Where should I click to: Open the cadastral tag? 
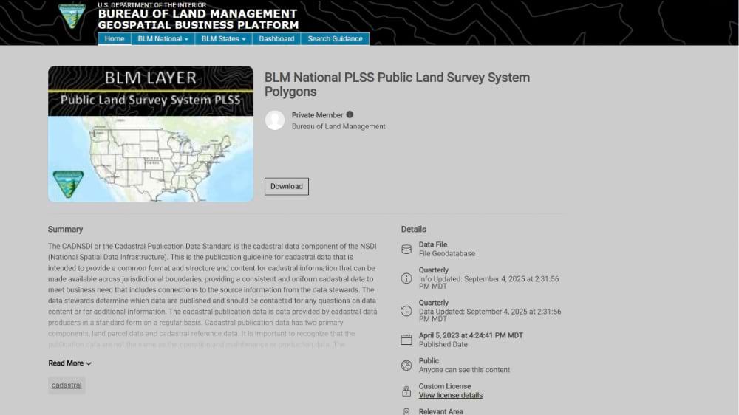pos(67,385)
